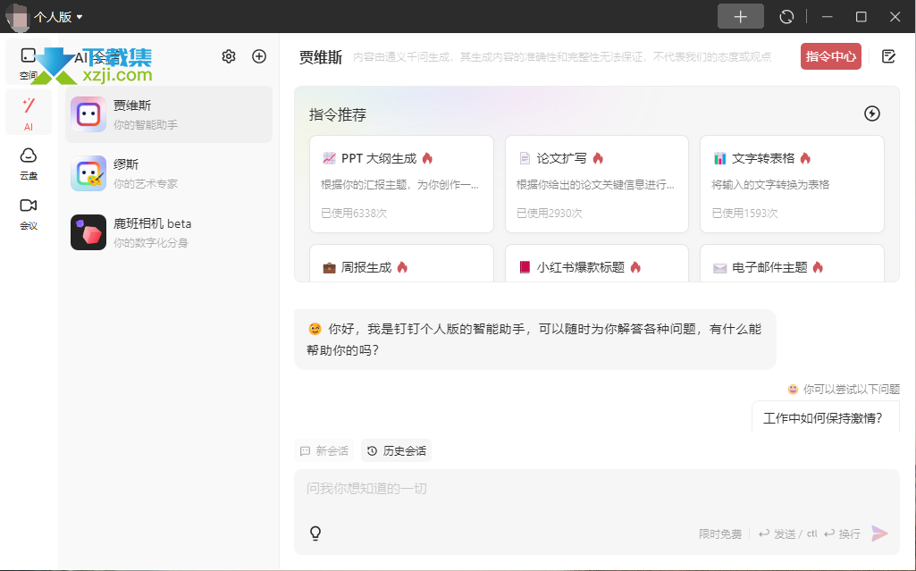This screenshot has width=916, height=571.
Task: Click the 已使用2930次 usage count
Action: pyautogui.click(x=549, y=213)
